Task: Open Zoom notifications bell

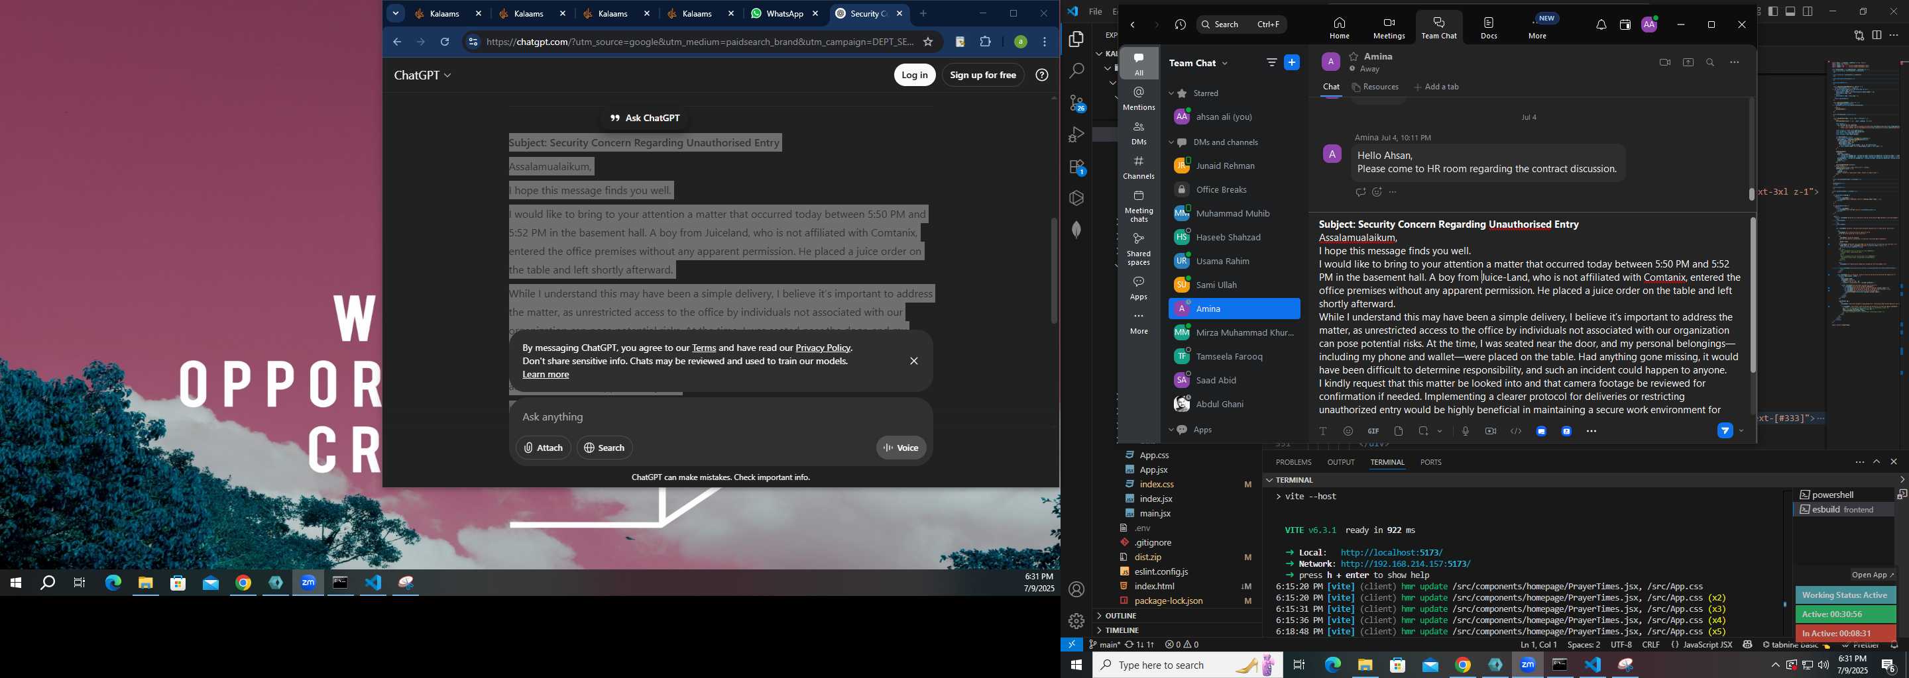Action: (1601, 25)
